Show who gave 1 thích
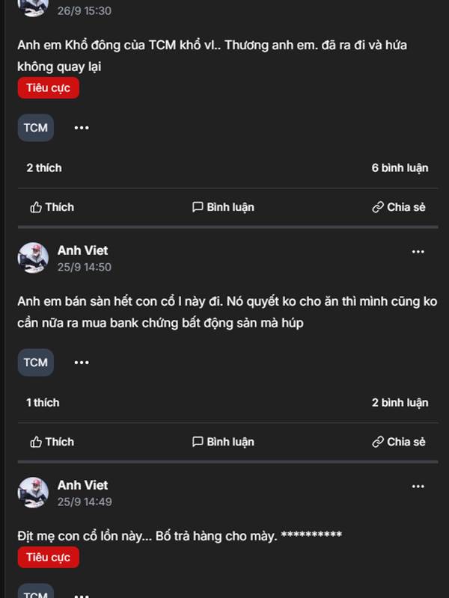The width and height of the screenshot is (449, 598). 43,403
